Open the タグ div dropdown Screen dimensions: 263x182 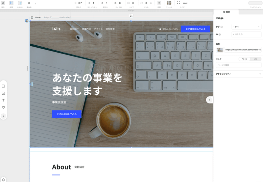pos(246,27)
